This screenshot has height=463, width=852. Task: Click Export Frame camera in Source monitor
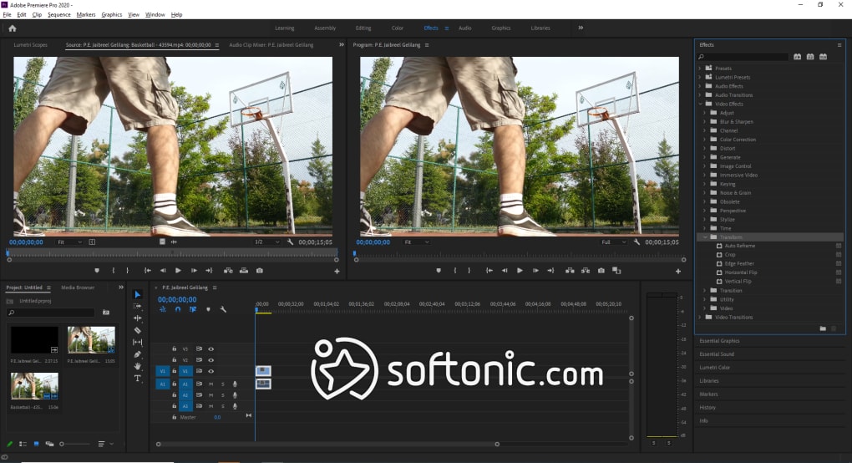[x=260, y=271]
